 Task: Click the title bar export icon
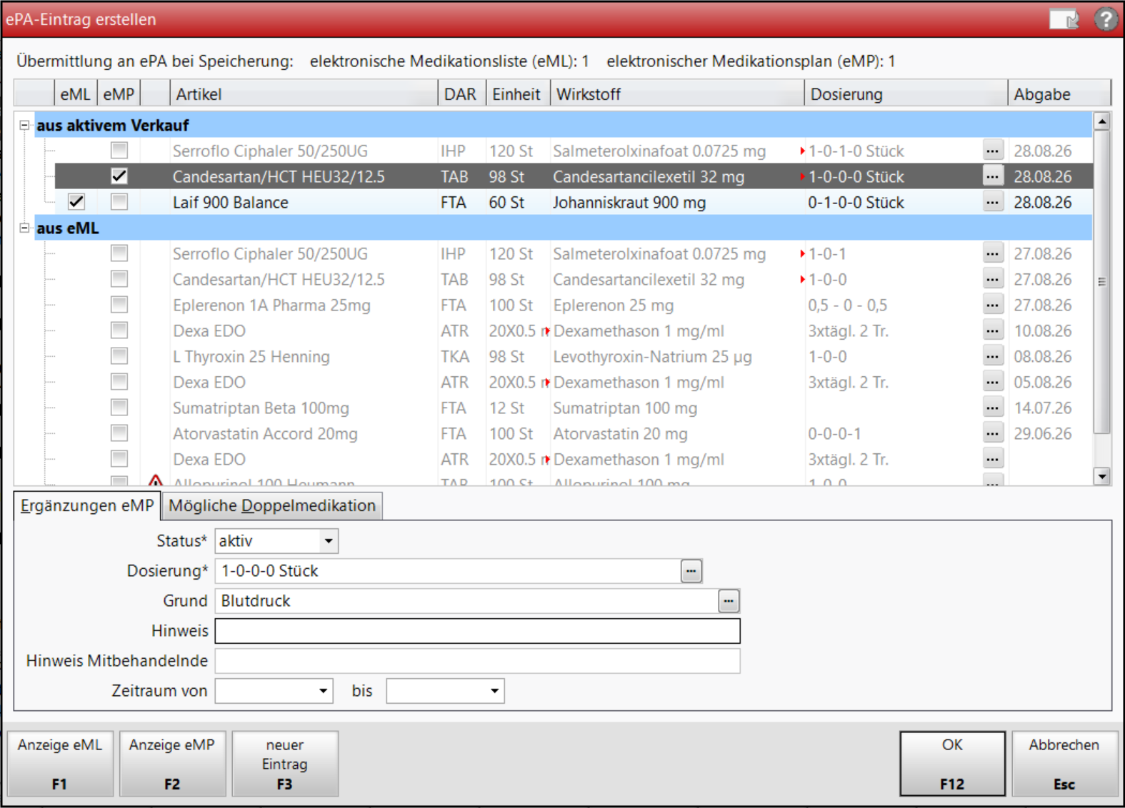[x=1064, y=19]
